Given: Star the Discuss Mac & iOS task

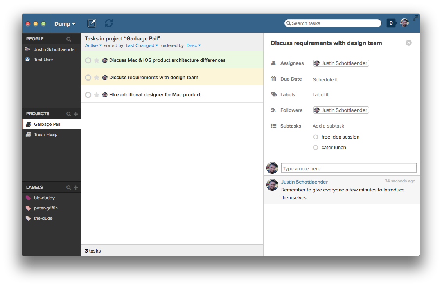Looking at the screenshot, I should point(96,60).
